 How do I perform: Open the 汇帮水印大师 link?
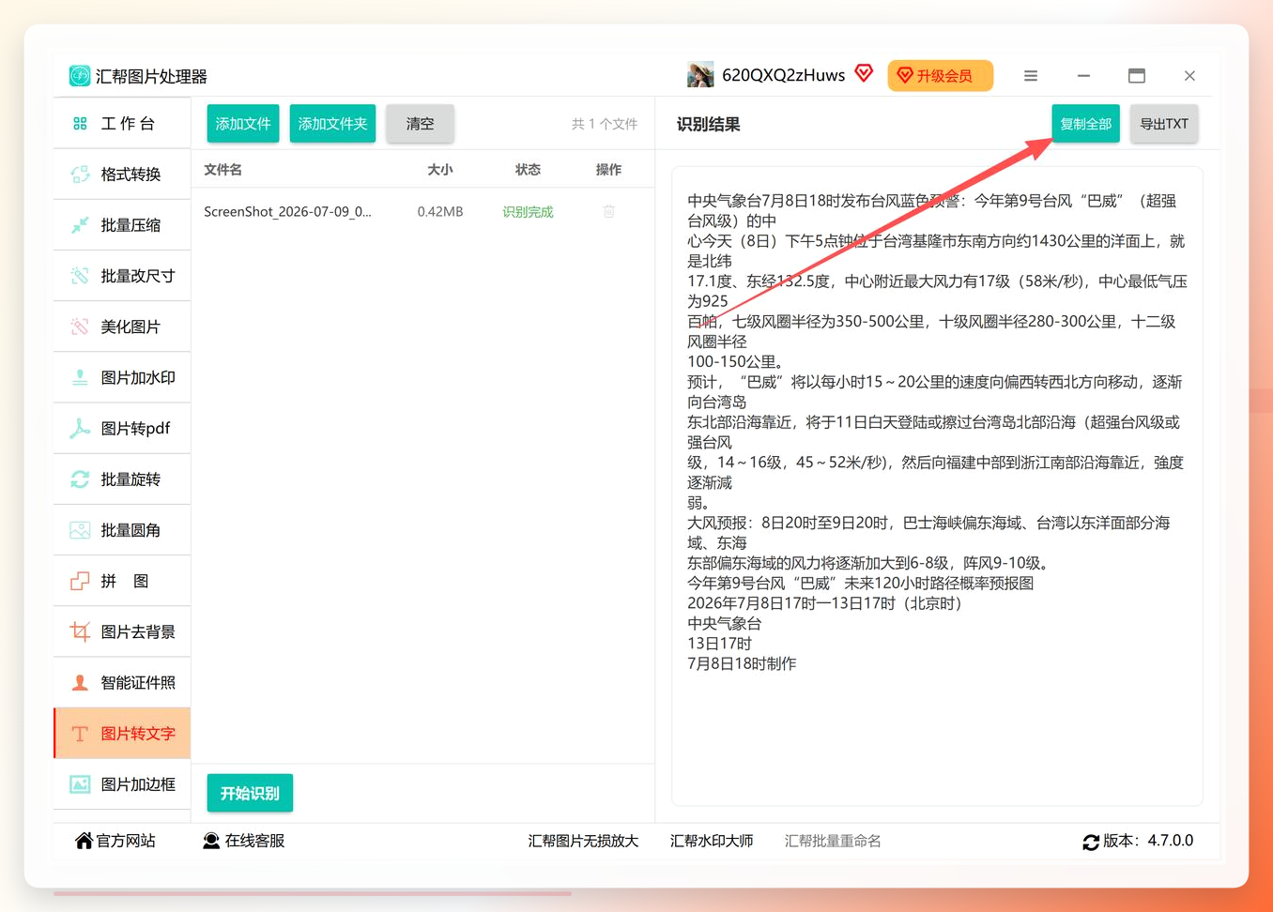pyautogui.click(x=712, y=841)
